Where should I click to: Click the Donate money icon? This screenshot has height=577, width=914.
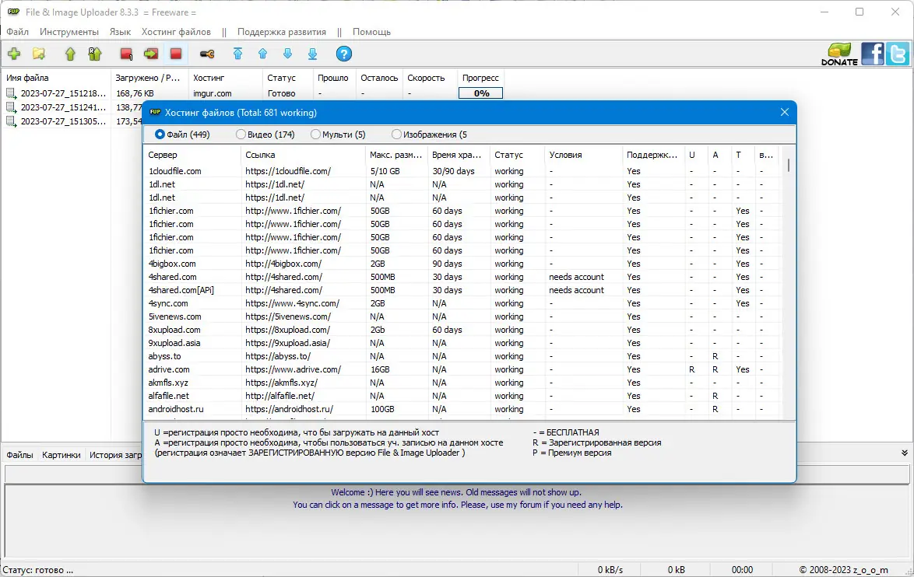tap(839, 54)
